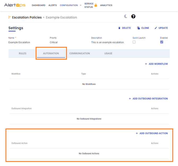This screenshot has width=178, height=166.
Task: Click the Service Status lock icon
Action: pyautogui.click(x=96, y=5)
